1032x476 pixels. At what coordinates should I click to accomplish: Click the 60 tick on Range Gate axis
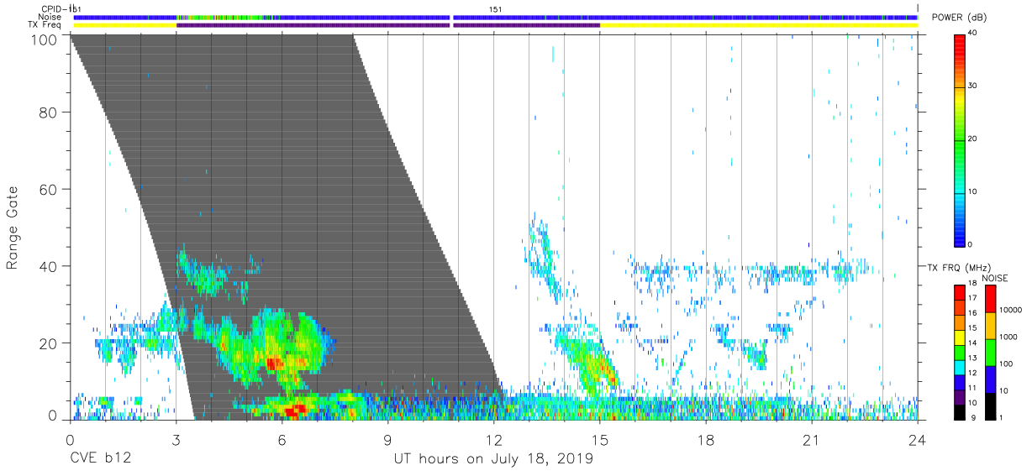click(x=49, y=189)
